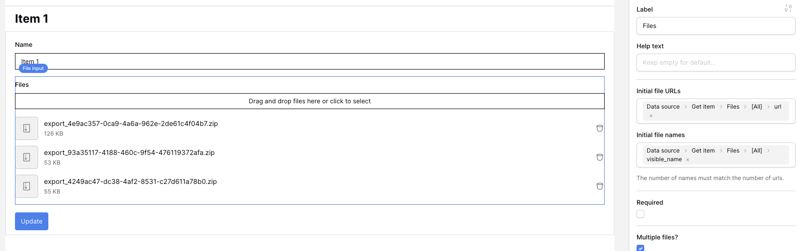Delete the 55 KB export zip file
This screenshot has height=251, width=797.
click(x=599, y=186)
